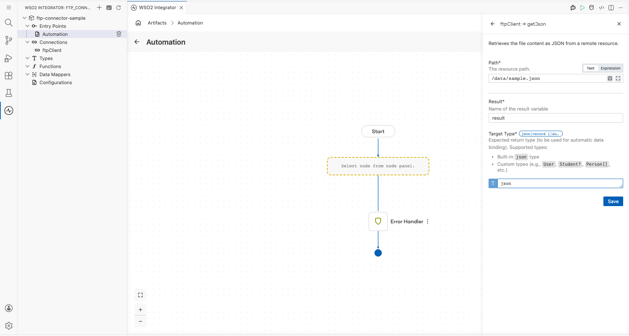Click the show overview icon in sidebar header
The width and height of the screenshot is (629, 336).
pos(109,7)
